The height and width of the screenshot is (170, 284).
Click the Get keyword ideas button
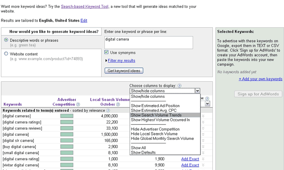point(124,71)
